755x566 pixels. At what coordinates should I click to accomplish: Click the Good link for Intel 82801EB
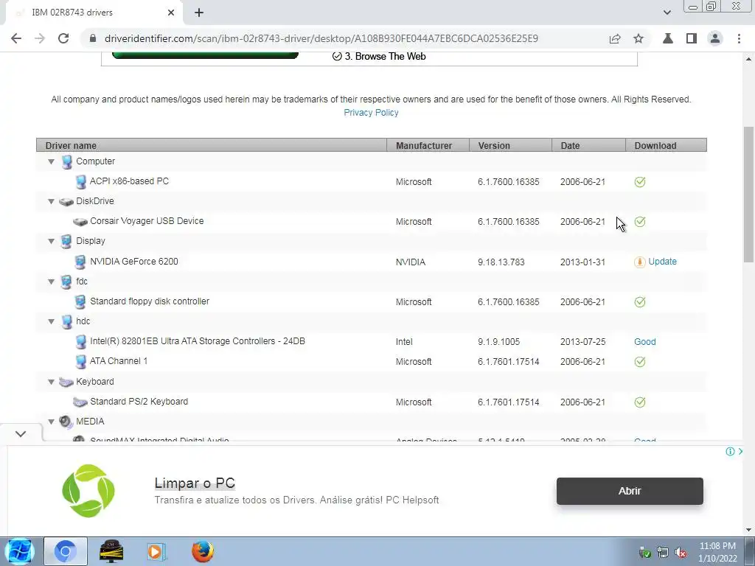644,342
